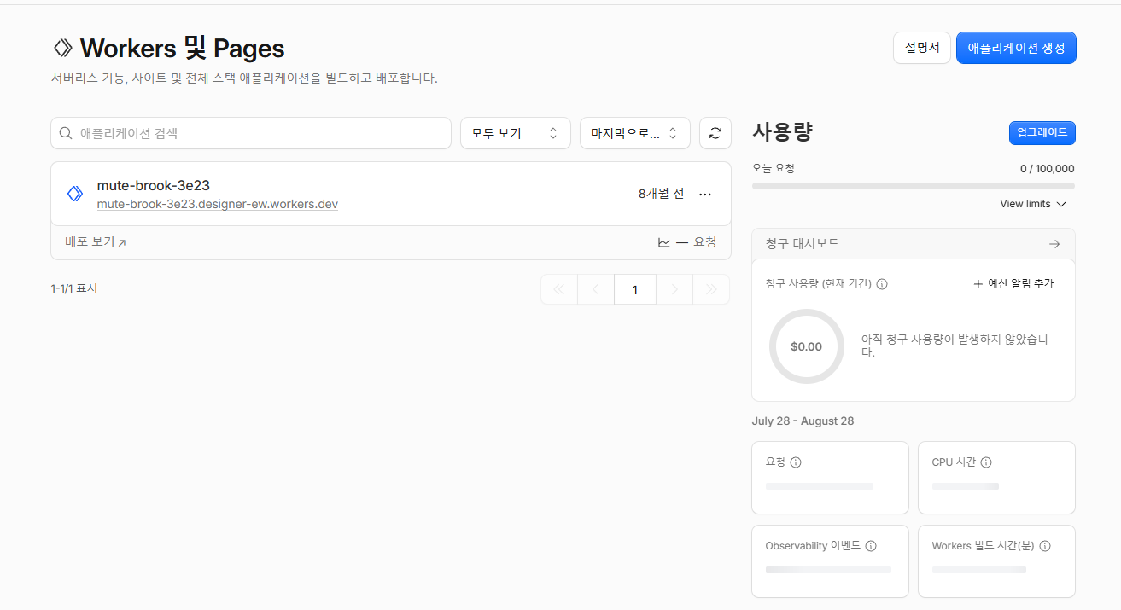The height and width of the screenshot is (610, 1121).
Task: Open the three-dot menu for mute-brook-3e23
Action: 705,195
